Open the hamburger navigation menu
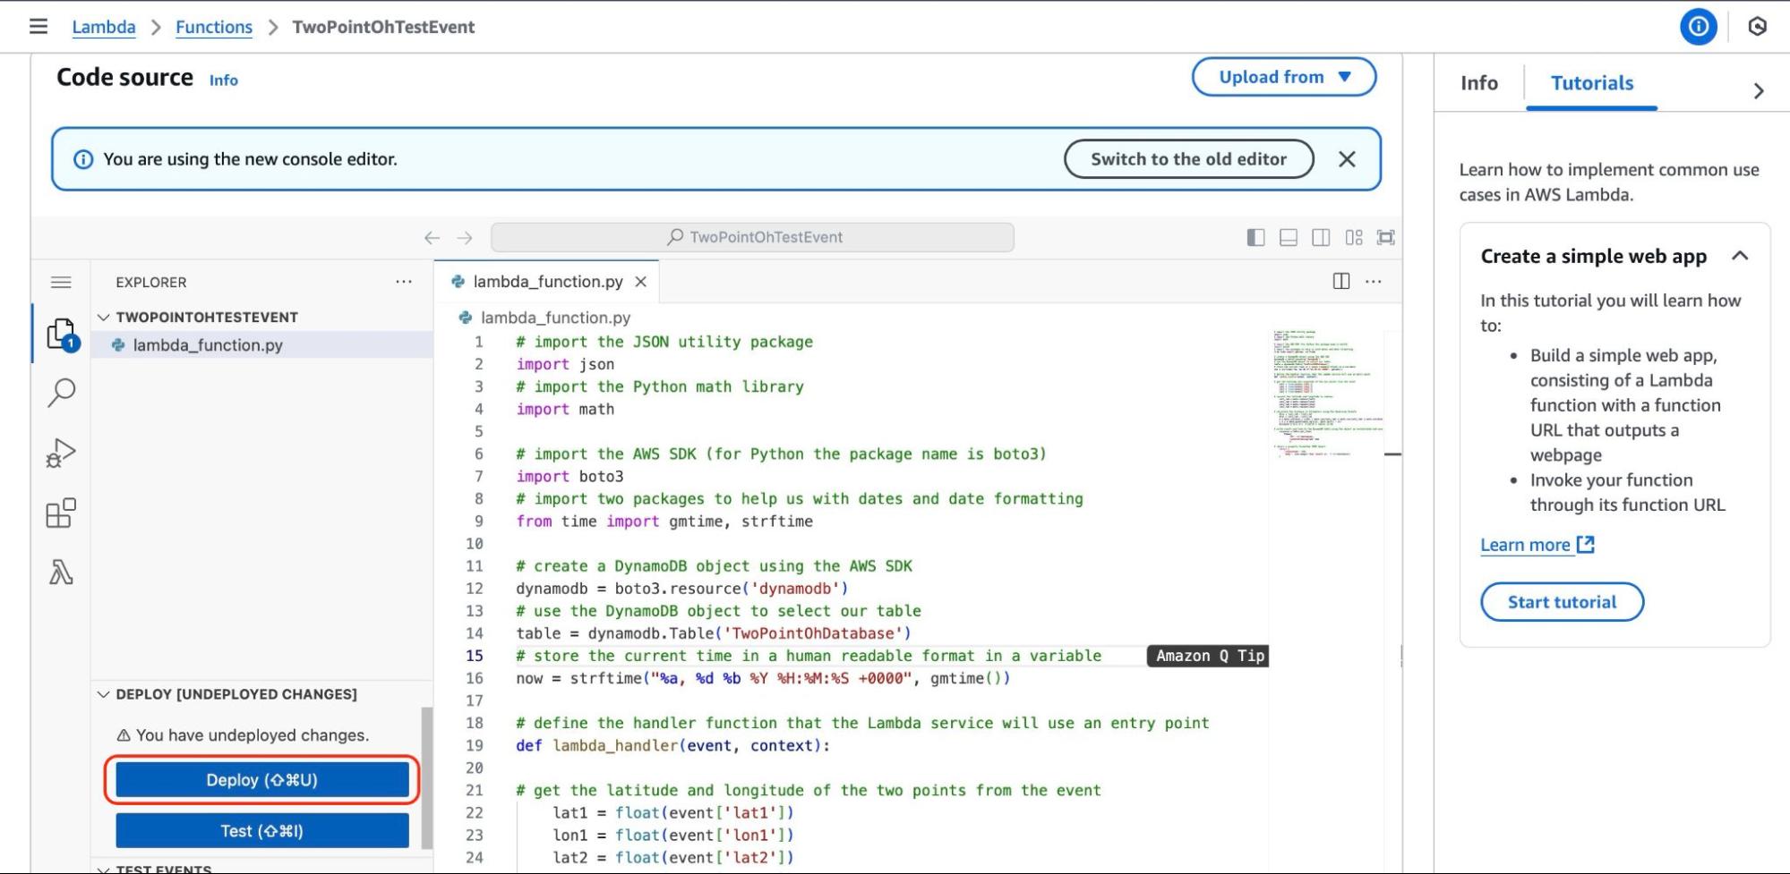 coord(39,26)
